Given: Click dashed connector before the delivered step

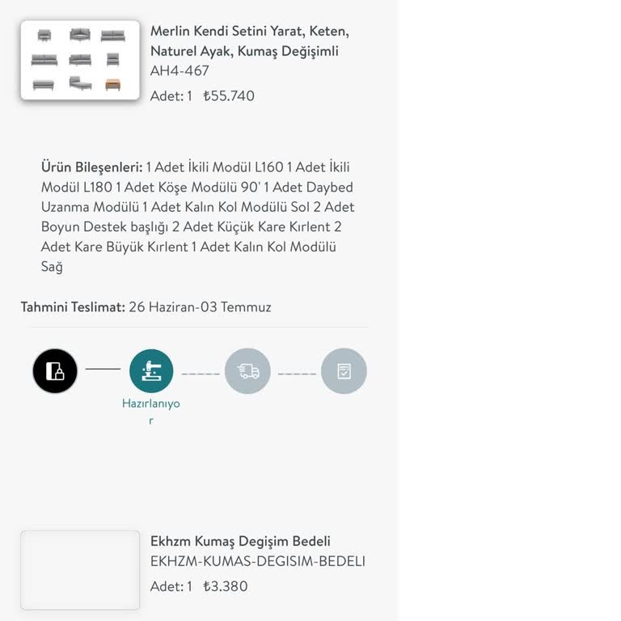Looking at the screenshot, I should point(297,374).
